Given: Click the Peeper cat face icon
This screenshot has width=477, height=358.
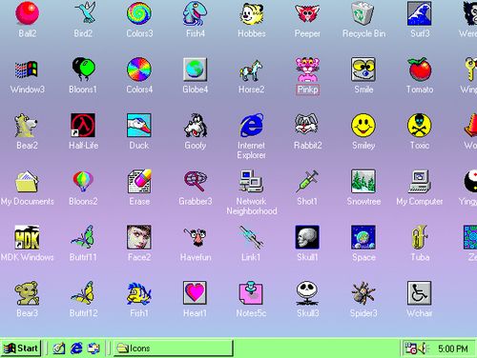Looking at the screenshot, I should point(307,13).
